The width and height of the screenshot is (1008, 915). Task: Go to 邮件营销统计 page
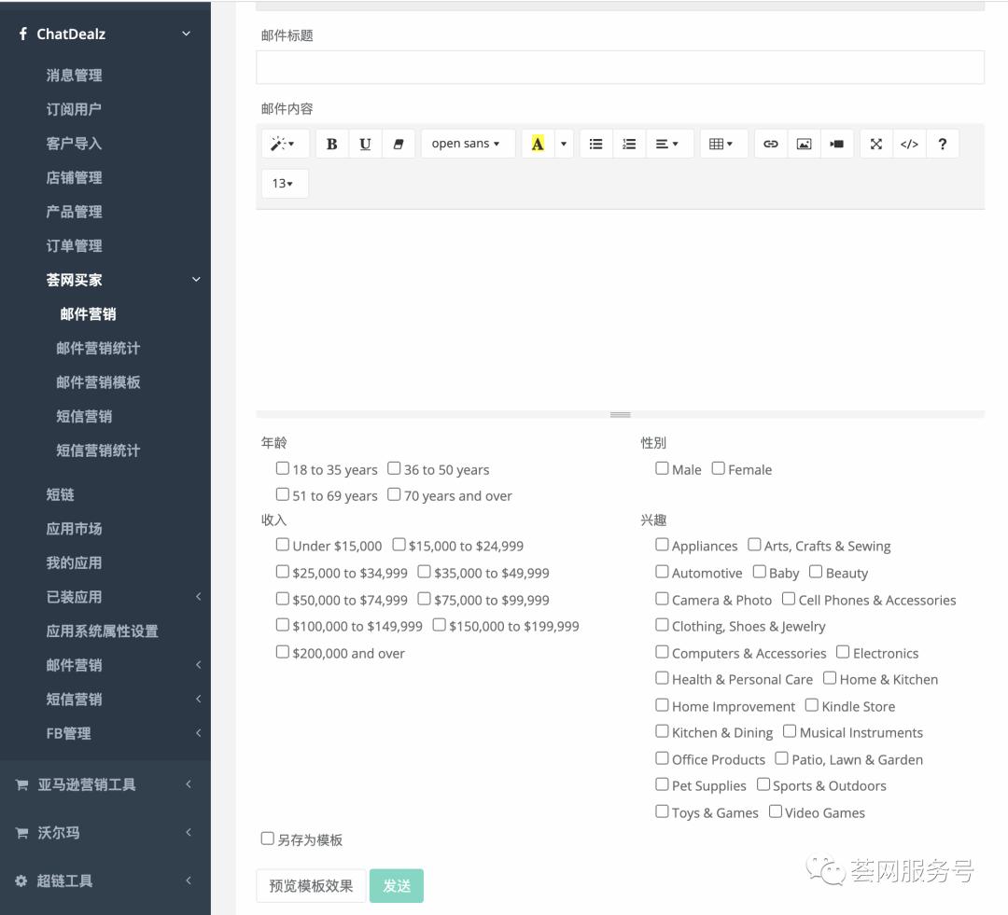[98, 348]
